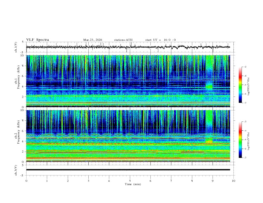This screenshot has width=263, height=203.
Task: Click the tick label "0" on the Time axis
Action: point(26,181)
